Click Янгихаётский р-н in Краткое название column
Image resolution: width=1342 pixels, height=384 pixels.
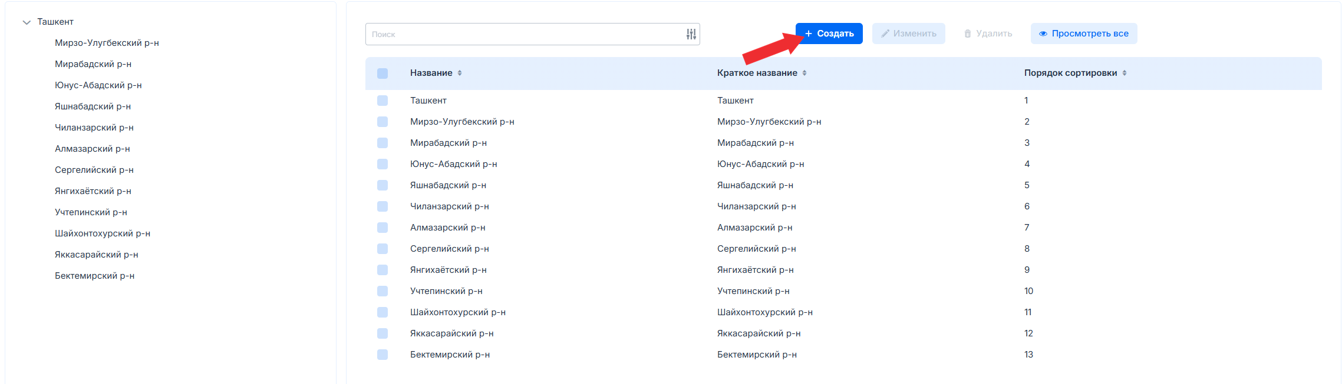pyautogui.click(x=756, y=270)
